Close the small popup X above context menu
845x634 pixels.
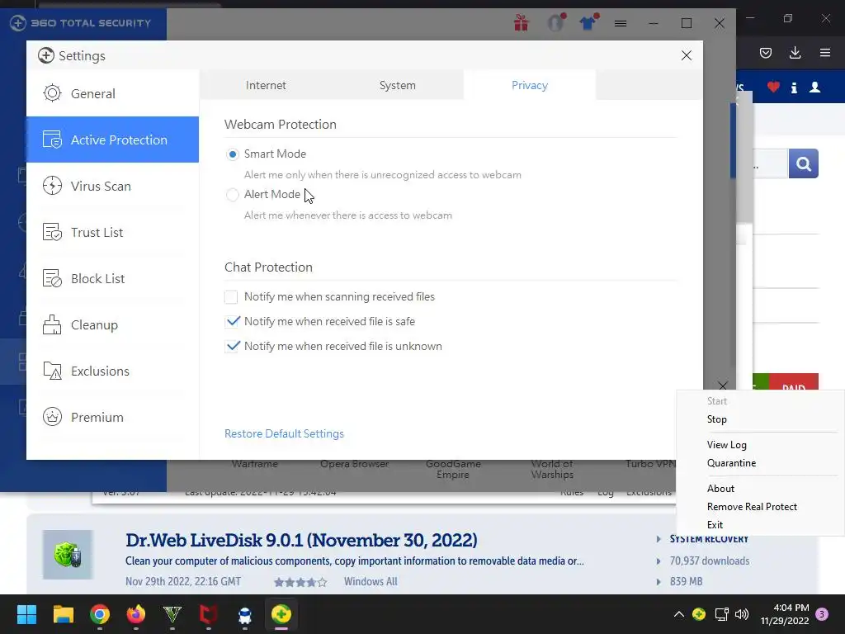(723, 386)
